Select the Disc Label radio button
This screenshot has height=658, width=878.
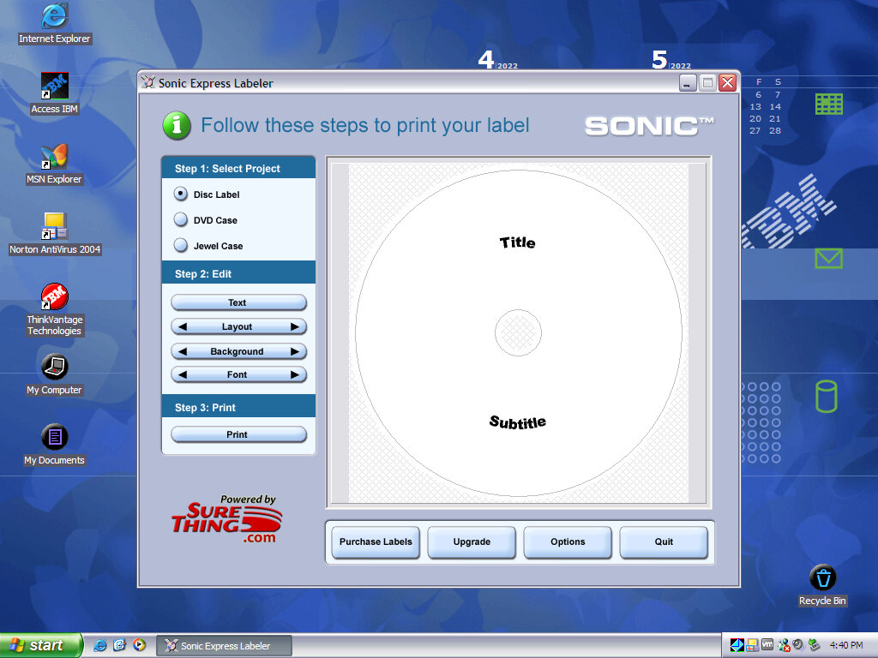tap(181, 194)
